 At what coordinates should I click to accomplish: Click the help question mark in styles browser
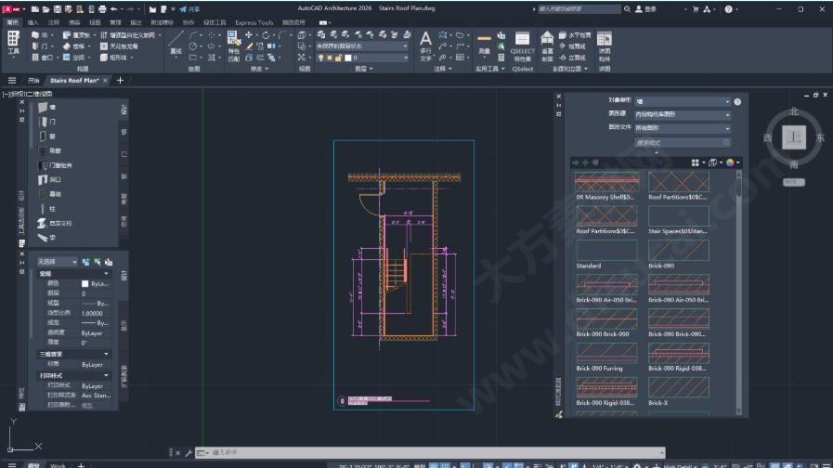click(x=737, y=101)
